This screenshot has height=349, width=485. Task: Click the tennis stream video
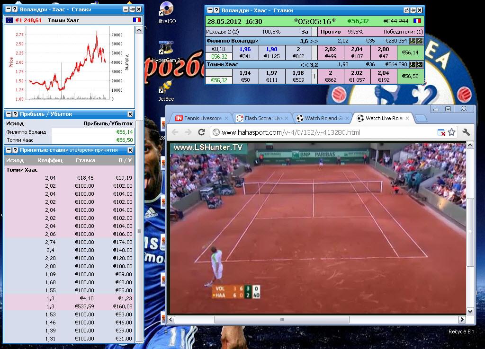coord(318,227)
